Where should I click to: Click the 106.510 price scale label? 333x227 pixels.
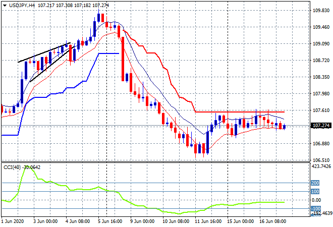pos(321,160)
